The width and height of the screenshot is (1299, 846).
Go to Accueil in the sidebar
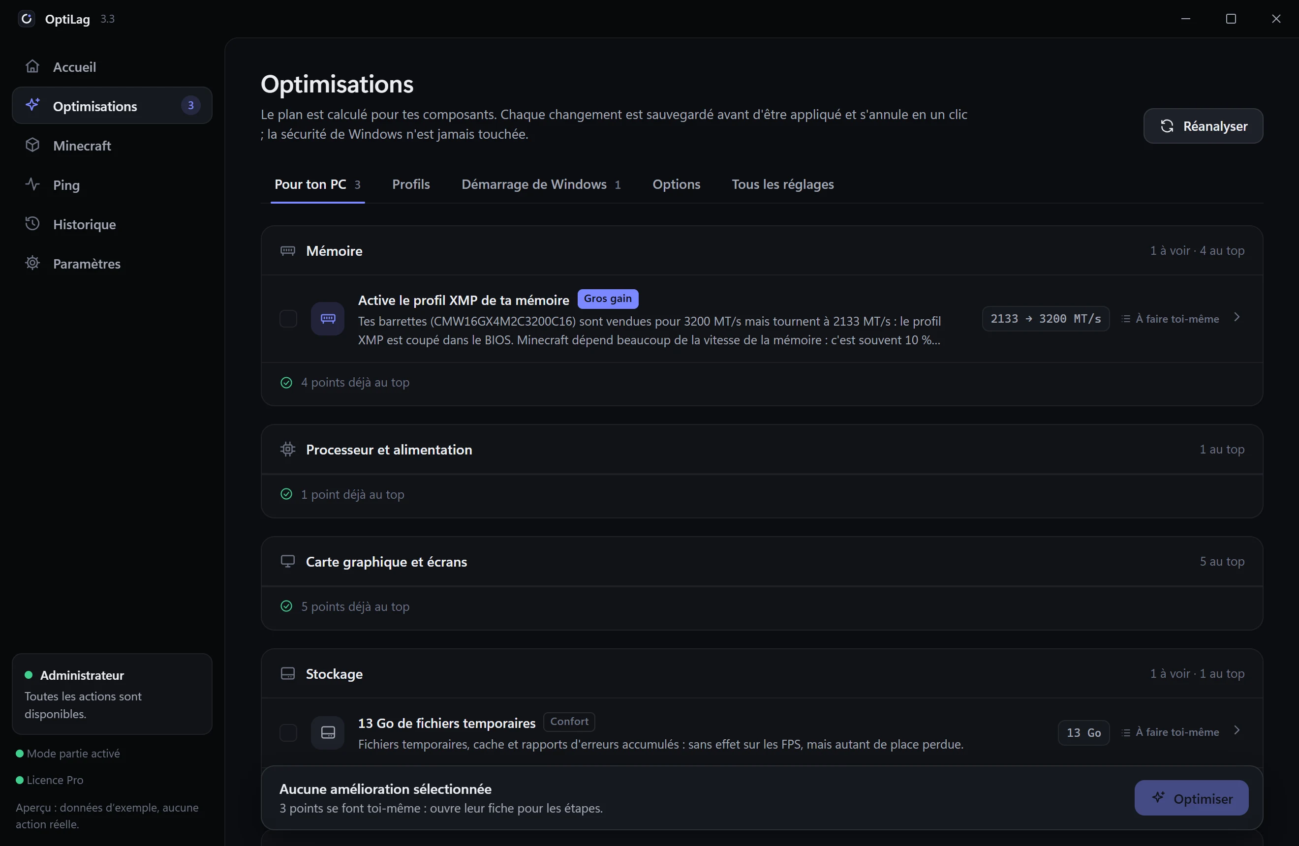tap(112, 66)
